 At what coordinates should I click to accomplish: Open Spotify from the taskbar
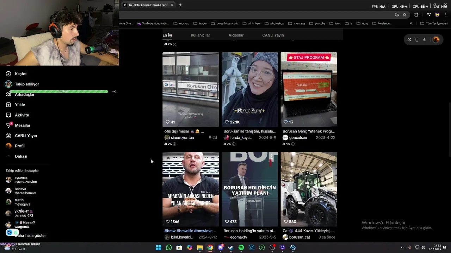(x=241, y=248)
